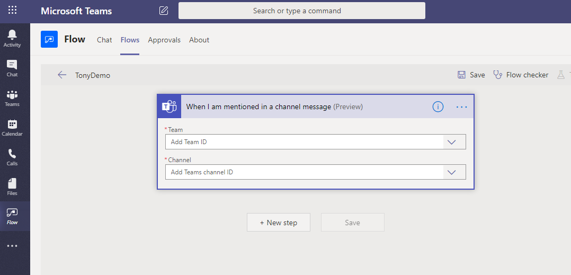Click the Microsoft Teams title
Viewport: 571px width, 275px height.
pos(76,11)
